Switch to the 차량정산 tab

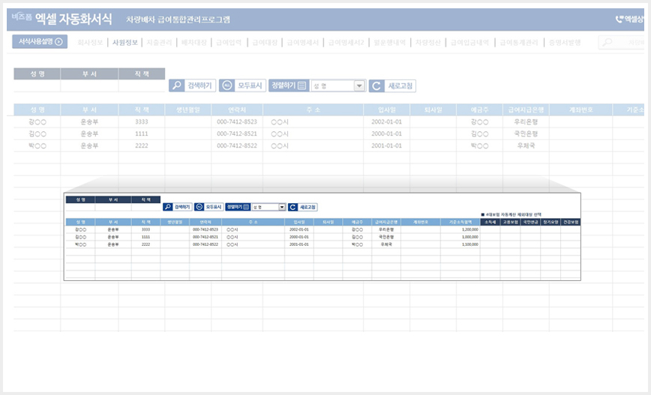[427, 42]
